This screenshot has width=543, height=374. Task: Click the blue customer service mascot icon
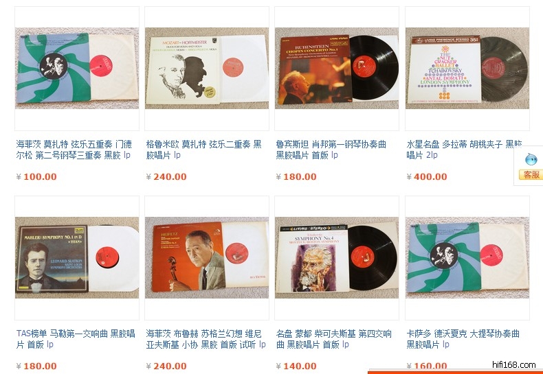(x=531, y=159)
